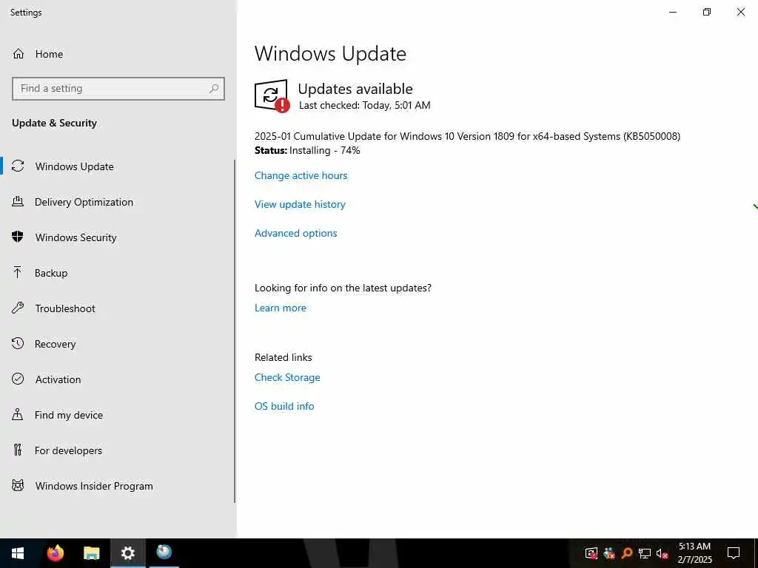Click the Windows Insider Program cat icon
Image resolution: width=758 pixels, height=568 pixels.
(x=18, y=485)
